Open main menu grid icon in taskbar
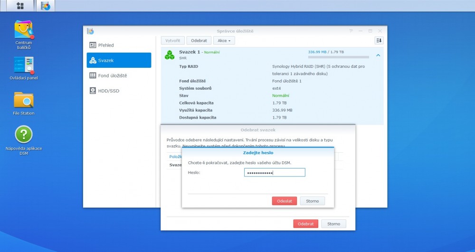Screen dimensions: 475x252 click(x=20, y=6)
